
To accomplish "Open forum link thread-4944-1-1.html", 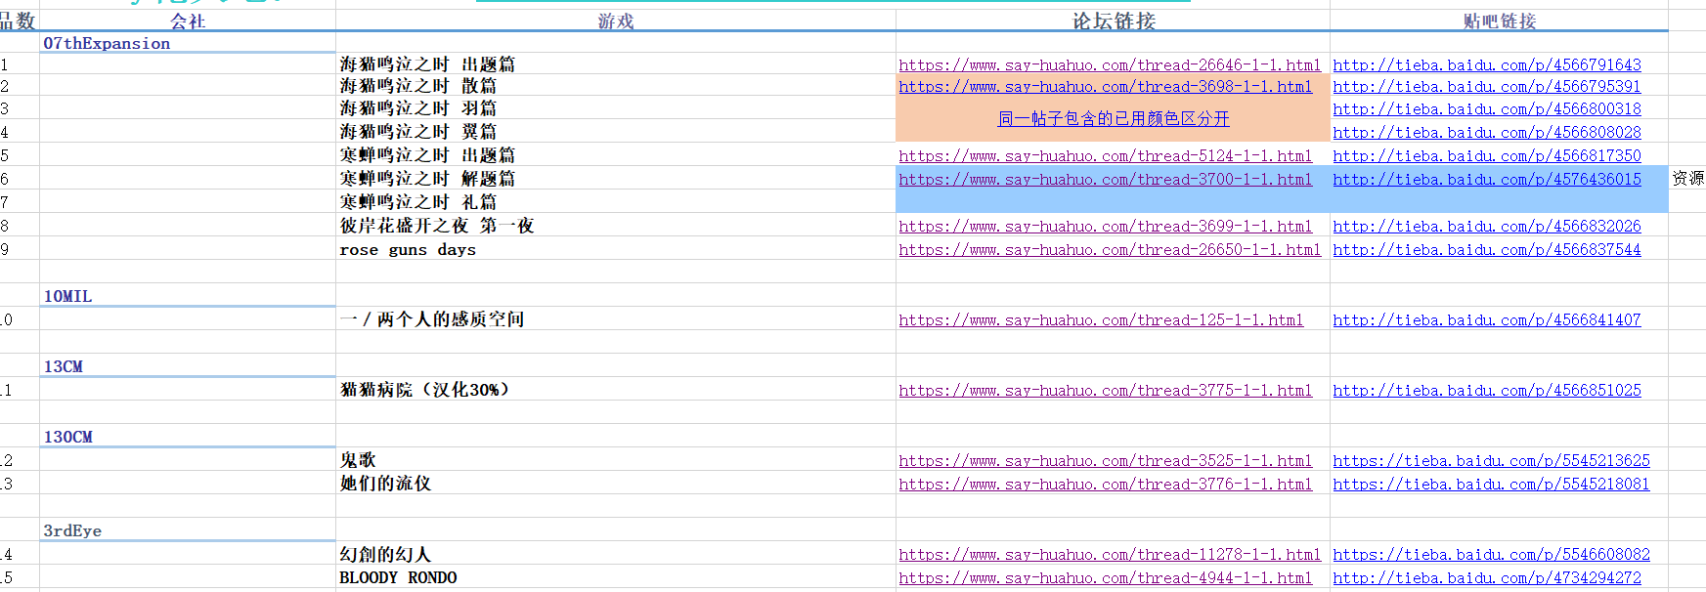I will (1106, 578).
